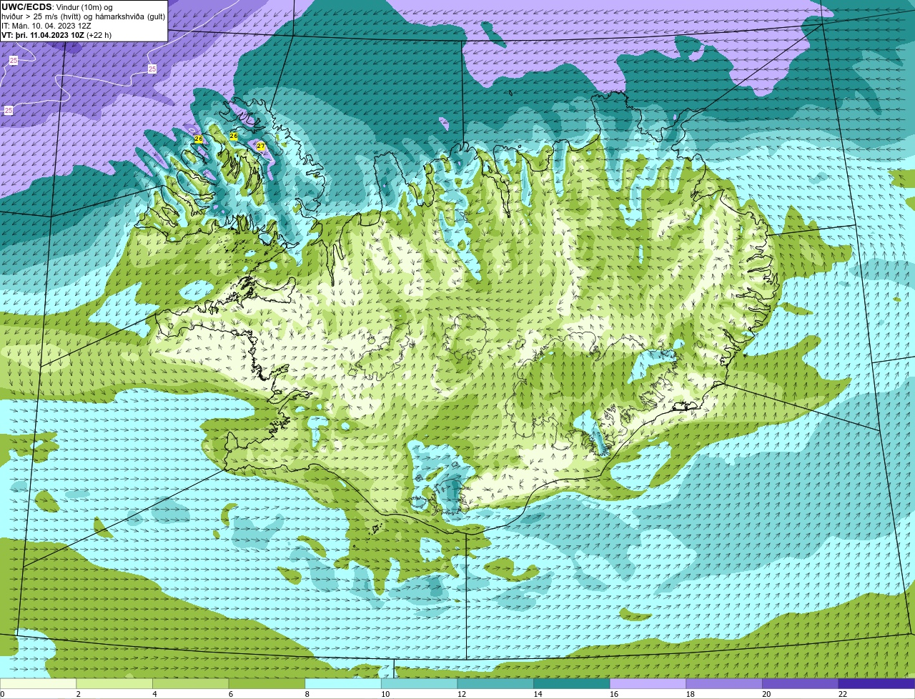Image resolution: width=915 pixels, height=699 pixels.
Task: Select the 'Vindur (10m) og' text
Action: 84,7
